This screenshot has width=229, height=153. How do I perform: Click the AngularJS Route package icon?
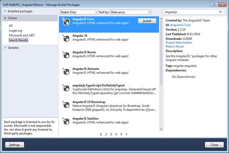pos(66,55)
